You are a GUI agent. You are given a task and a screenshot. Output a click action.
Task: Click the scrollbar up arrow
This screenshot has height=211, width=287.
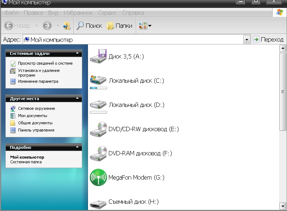point(283,48)
